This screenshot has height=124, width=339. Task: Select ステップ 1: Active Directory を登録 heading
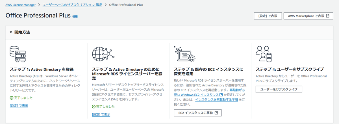42,69
